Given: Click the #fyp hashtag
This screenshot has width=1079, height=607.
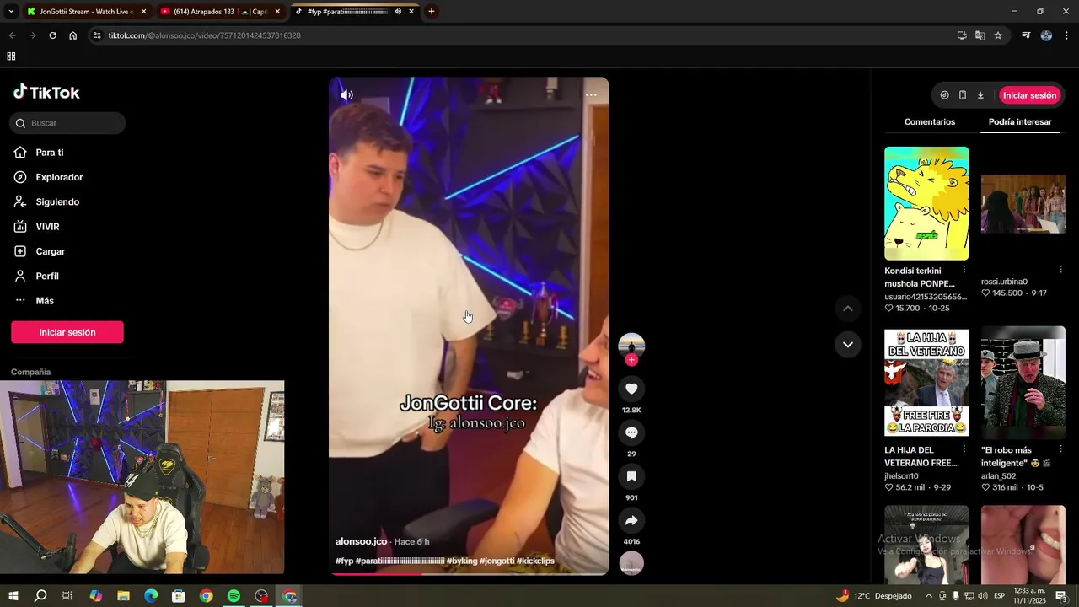Looking at the screenshot, I should click(344, 561).
